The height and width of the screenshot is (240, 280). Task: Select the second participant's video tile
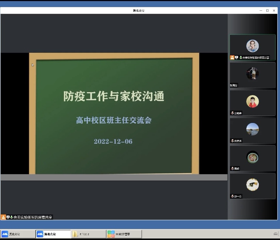pos(253,75)
